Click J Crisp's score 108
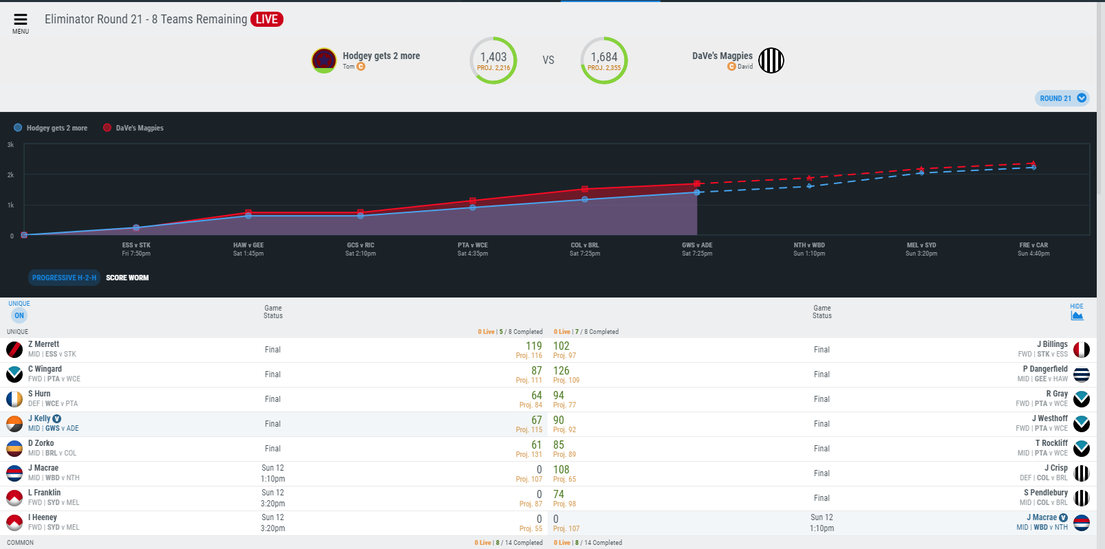This screenshot has height=549, width=1105. coord(561,470)
